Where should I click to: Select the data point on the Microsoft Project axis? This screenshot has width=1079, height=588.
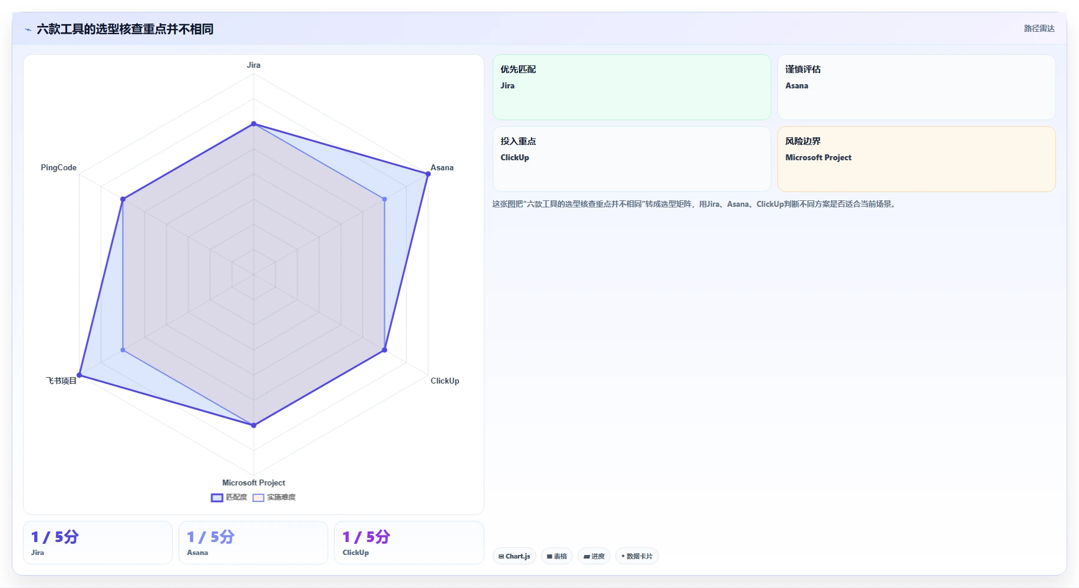(x=253, y=425)
